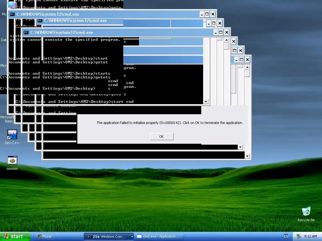Minimize the uppermost cmd.exe window
Screen dimensions: 322x241
coord(202,14)
